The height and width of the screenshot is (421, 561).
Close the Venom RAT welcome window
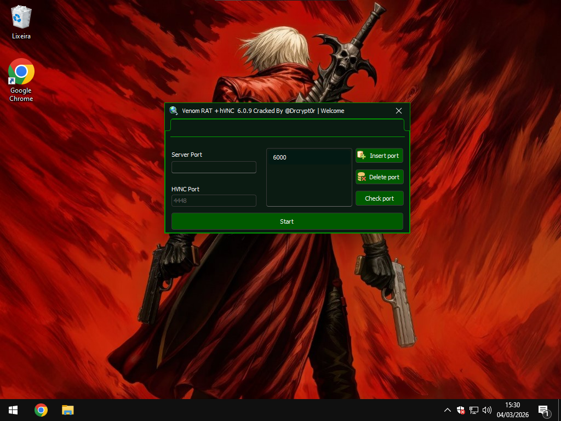pyautogui.click(x=399, y=111)
